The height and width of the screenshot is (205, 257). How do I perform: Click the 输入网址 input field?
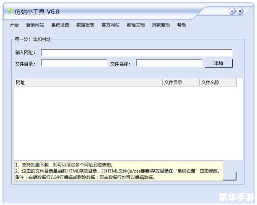coord(137,53)
